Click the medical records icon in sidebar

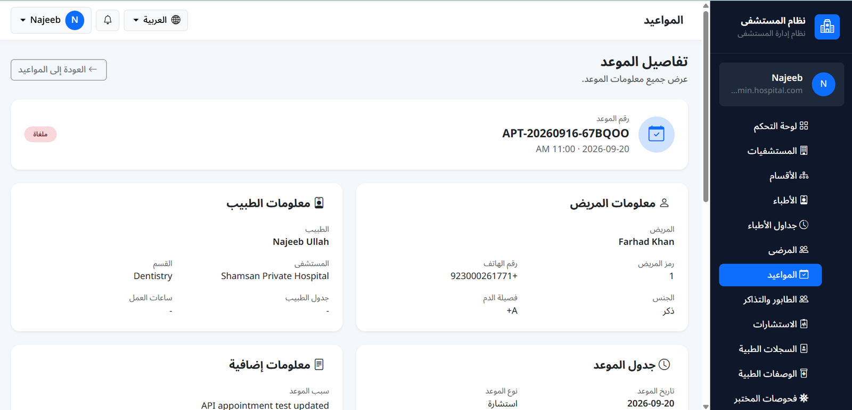point(804,349)
